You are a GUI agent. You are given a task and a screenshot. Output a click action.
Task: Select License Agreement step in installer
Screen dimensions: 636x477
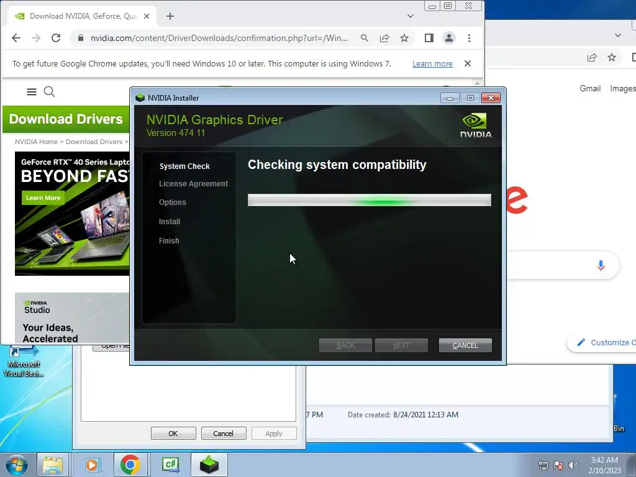(194, 184)
